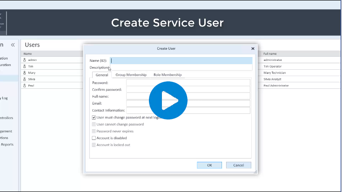
Task: Open the Role Membership tab
Action: [168, 75]
